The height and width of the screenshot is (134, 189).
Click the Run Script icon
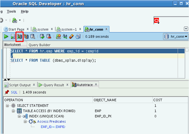(x=13, y=36)
